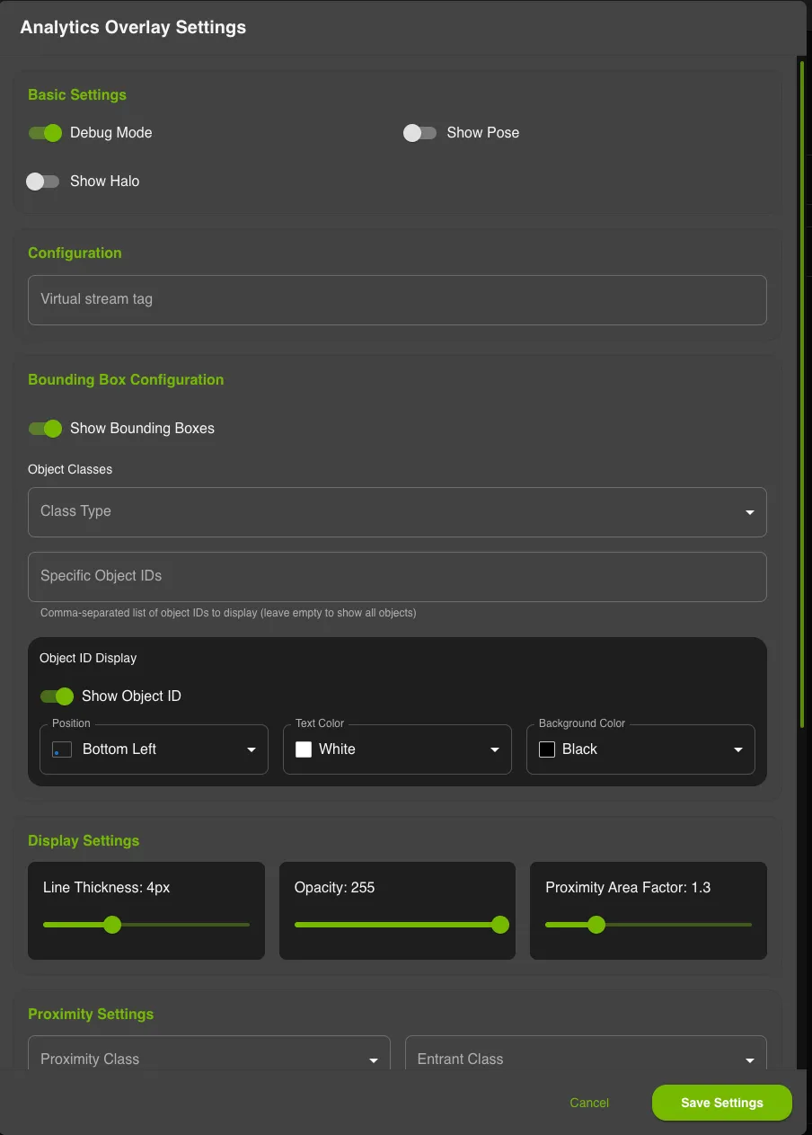Toggle the Debug Mode switch

(45, 133)
